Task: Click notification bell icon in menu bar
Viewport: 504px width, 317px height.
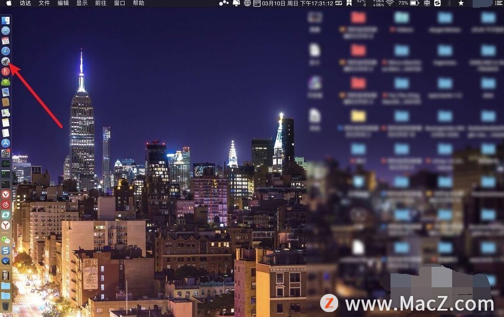Action: (236, 3)
